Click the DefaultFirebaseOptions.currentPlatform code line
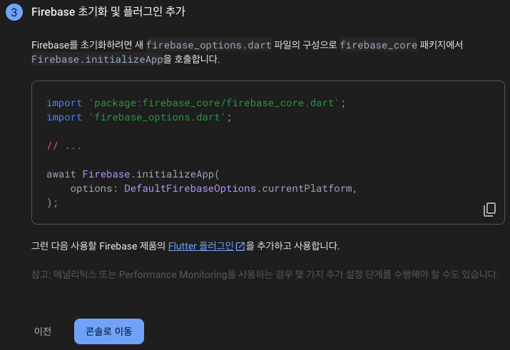510x350 pixels. 213,188
